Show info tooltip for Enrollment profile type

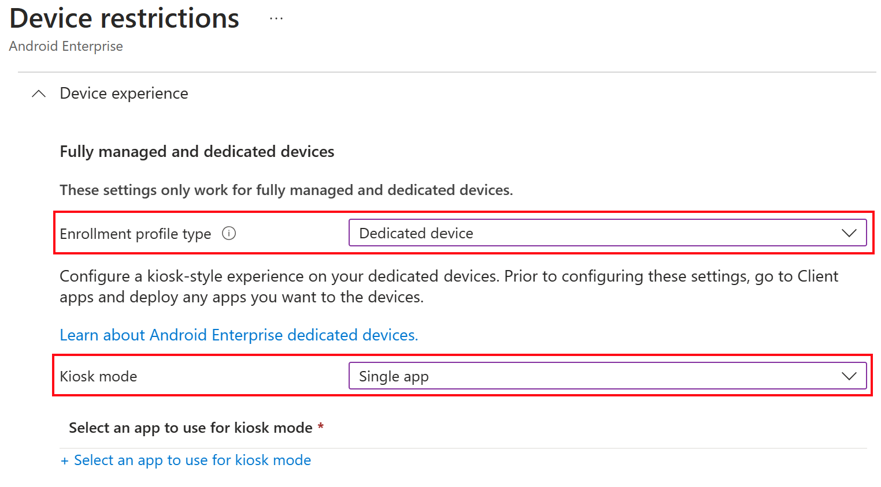(x=229, y=233)
